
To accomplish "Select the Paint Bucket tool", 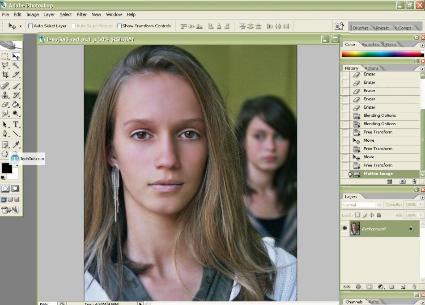I will [x=16, y=104].
